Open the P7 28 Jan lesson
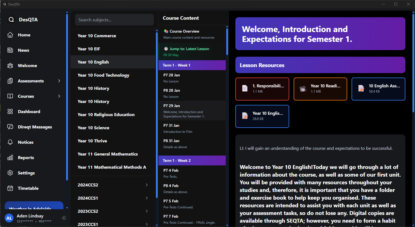The width and height of the screenshot is (415, 227). [192, 78]
